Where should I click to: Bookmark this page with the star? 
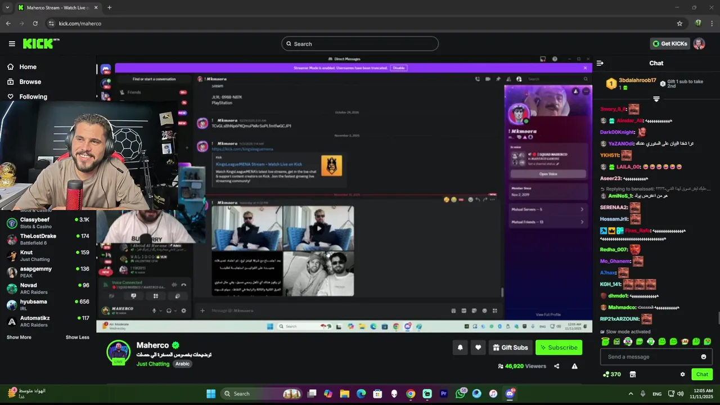point(679,24)
